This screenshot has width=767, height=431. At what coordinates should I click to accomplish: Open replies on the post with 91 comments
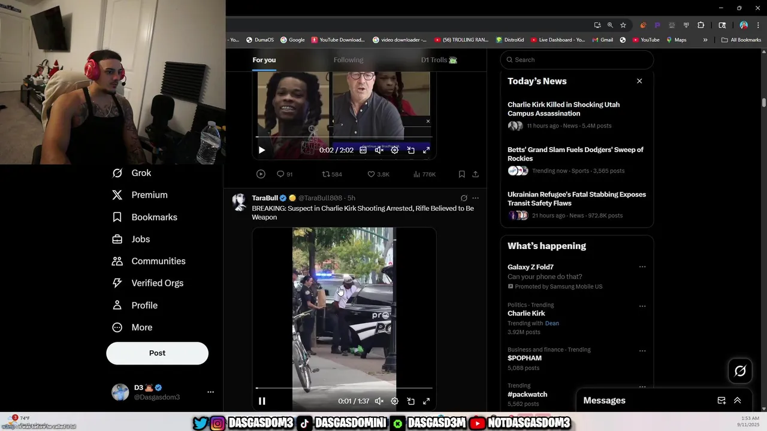click(285, 174)
